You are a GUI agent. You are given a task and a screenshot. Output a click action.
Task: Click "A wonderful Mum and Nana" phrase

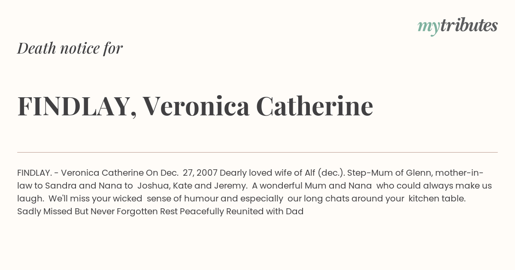click(312, 186)
